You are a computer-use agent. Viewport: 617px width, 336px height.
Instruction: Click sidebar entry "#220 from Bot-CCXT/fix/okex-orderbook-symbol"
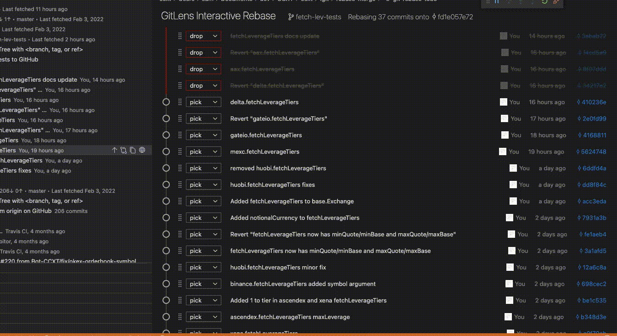(68, 261)
